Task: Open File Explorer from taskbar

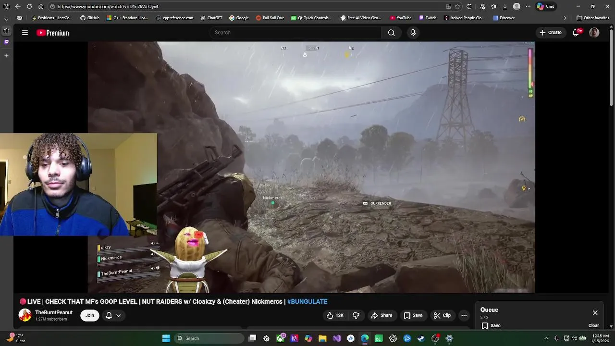Action: tap(322, 338)
